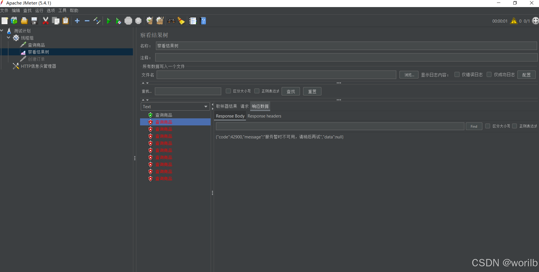Open the Templates icon in toolbar
The height and width of the screenshot is (272, 539).
click(14, 21)
